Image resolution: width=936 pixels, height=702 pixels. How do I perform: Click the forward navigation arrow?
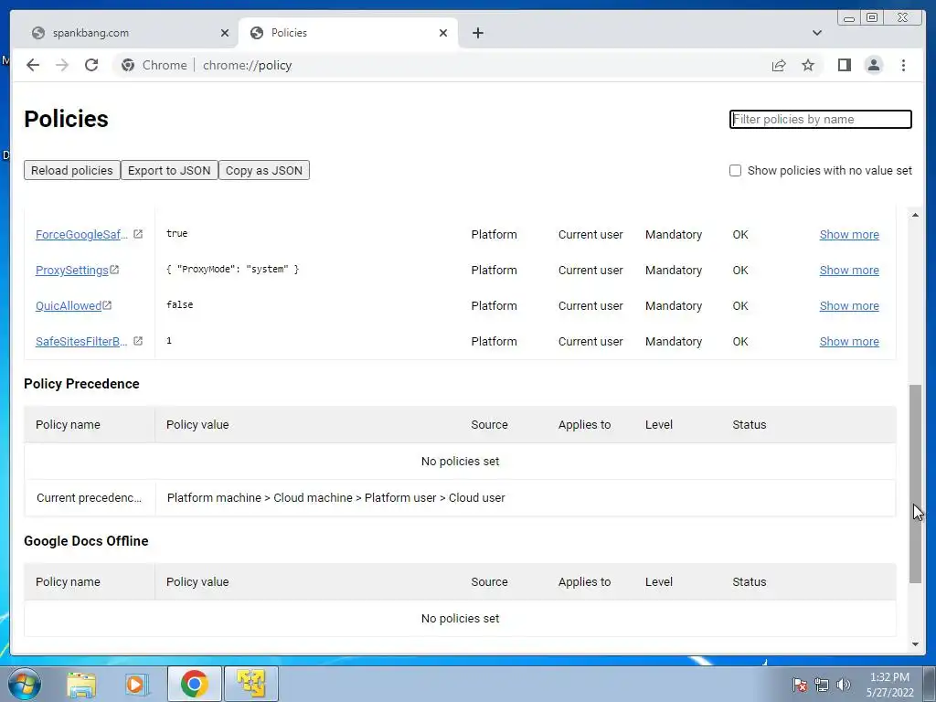[x=62, y=65]
